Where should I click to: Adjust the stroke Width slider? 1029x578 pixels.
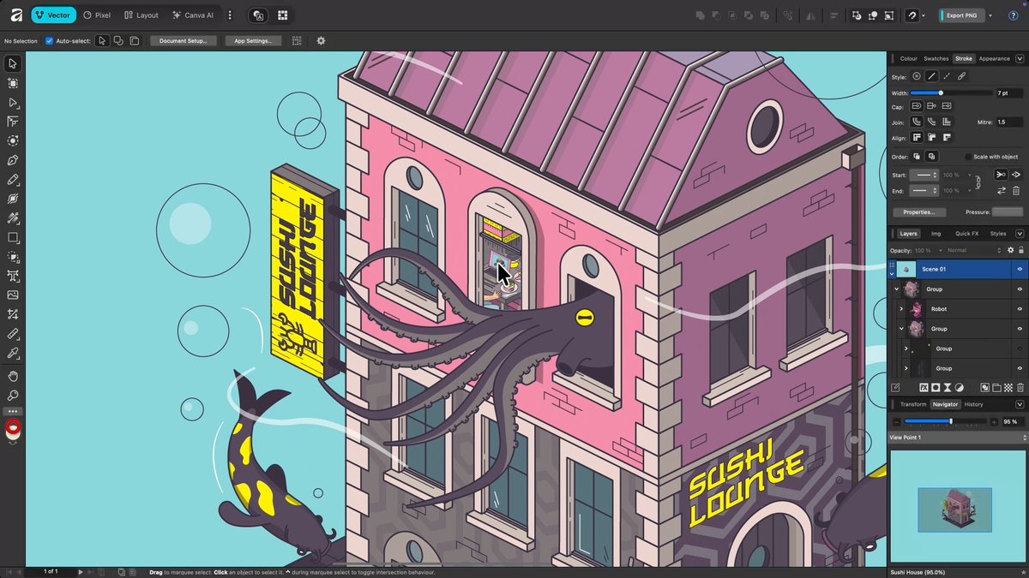click(x=950, y=92)
